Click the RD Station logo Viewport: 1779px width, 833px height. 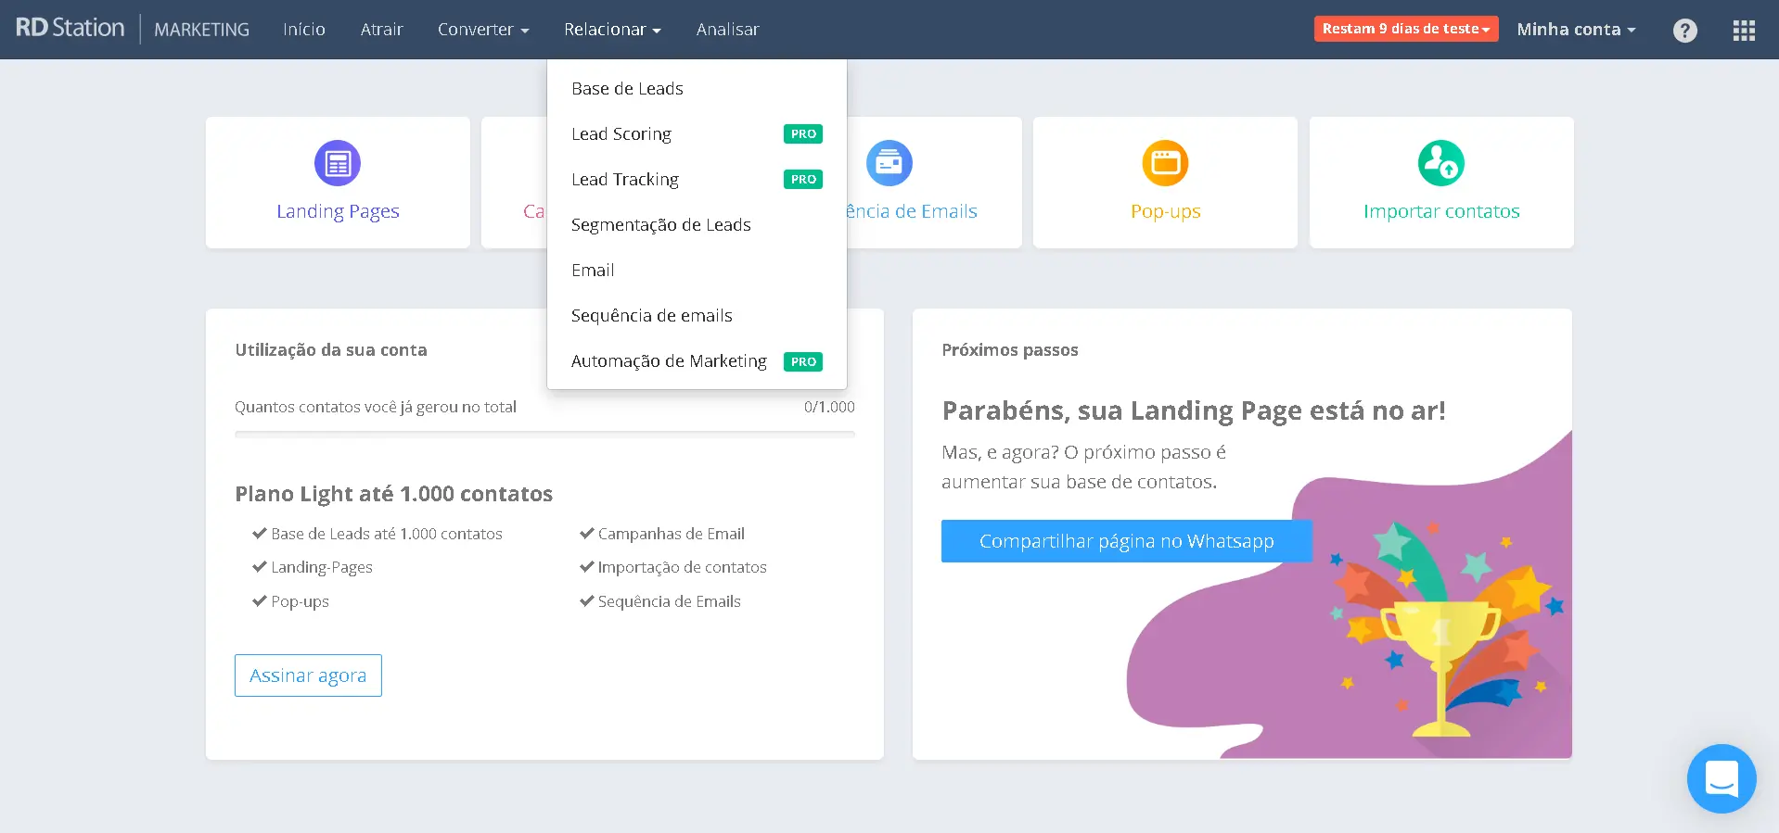point(70,28)
